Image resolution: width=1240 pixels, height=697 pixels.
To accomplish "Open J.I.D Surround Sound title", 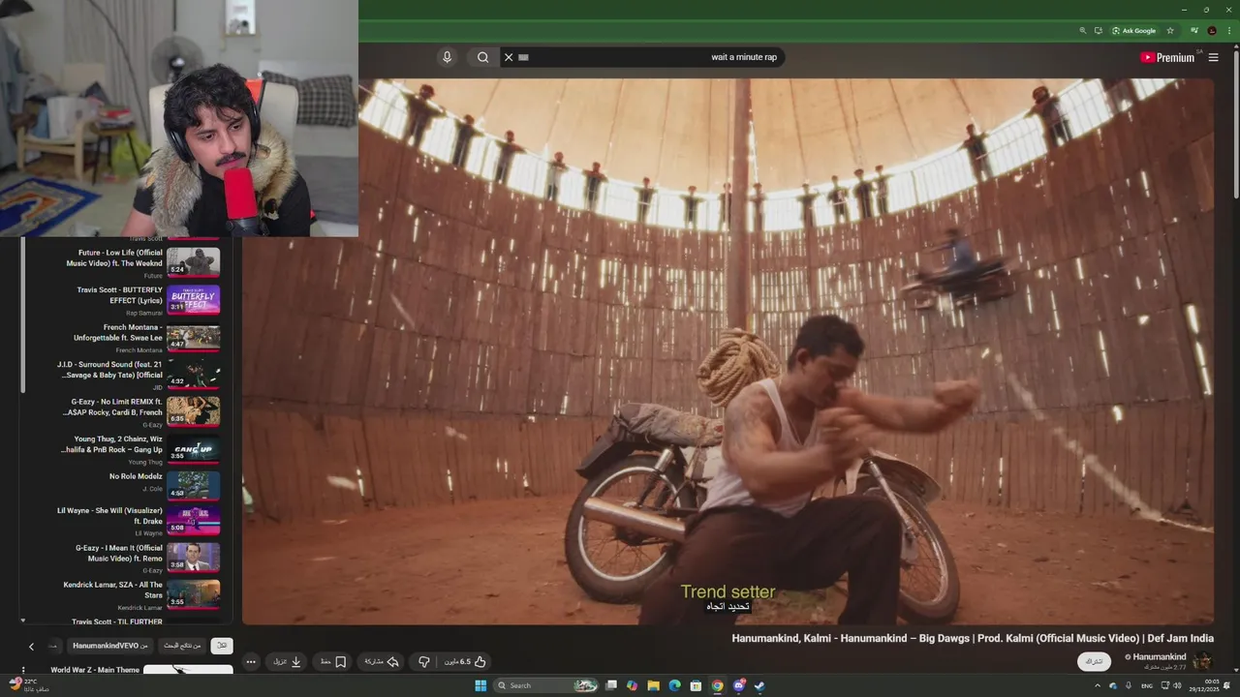I will click(x=109, y=370).
